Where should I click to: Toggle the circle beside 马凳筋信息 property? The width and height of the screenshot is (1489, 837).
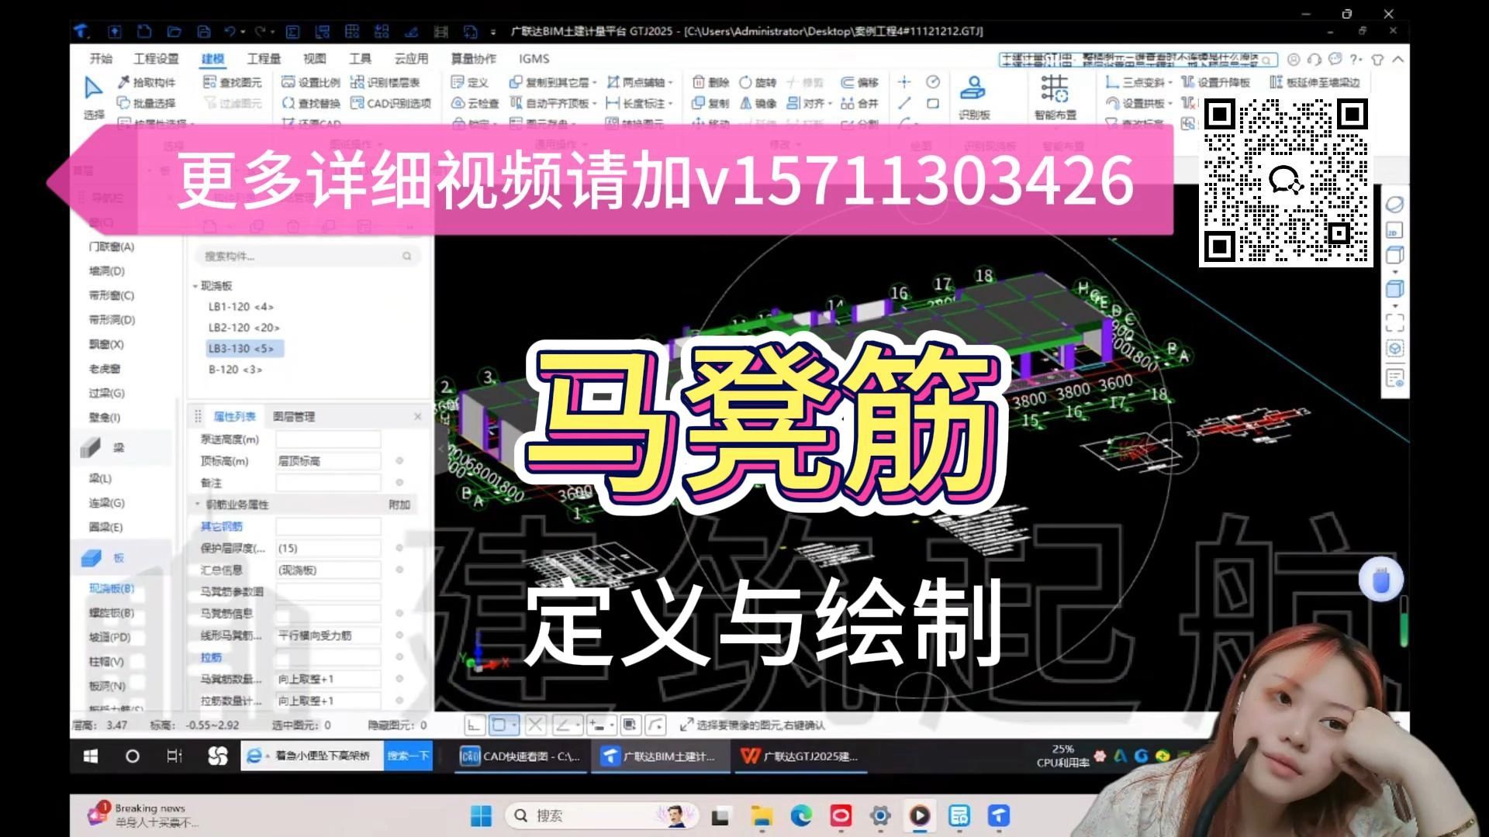coord(399,613)
